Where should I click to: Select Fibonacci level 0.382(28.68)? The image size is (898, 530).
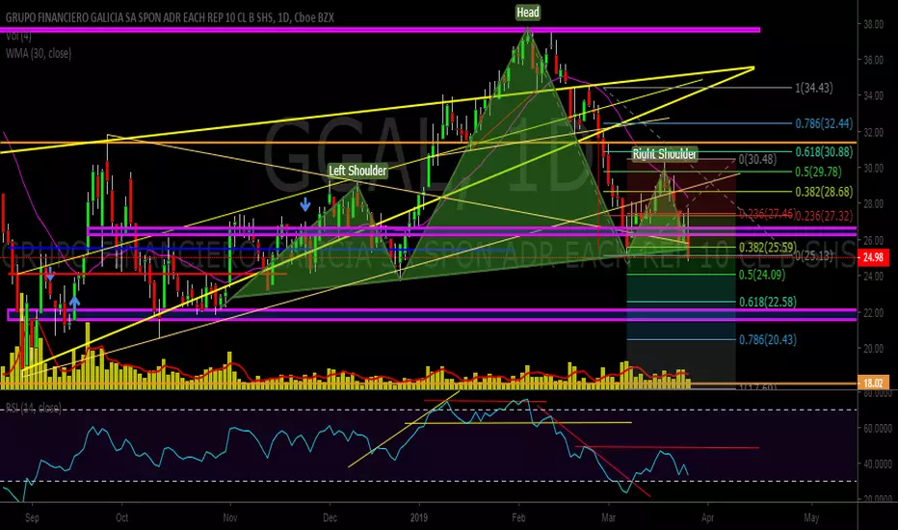tap(824, 192)
